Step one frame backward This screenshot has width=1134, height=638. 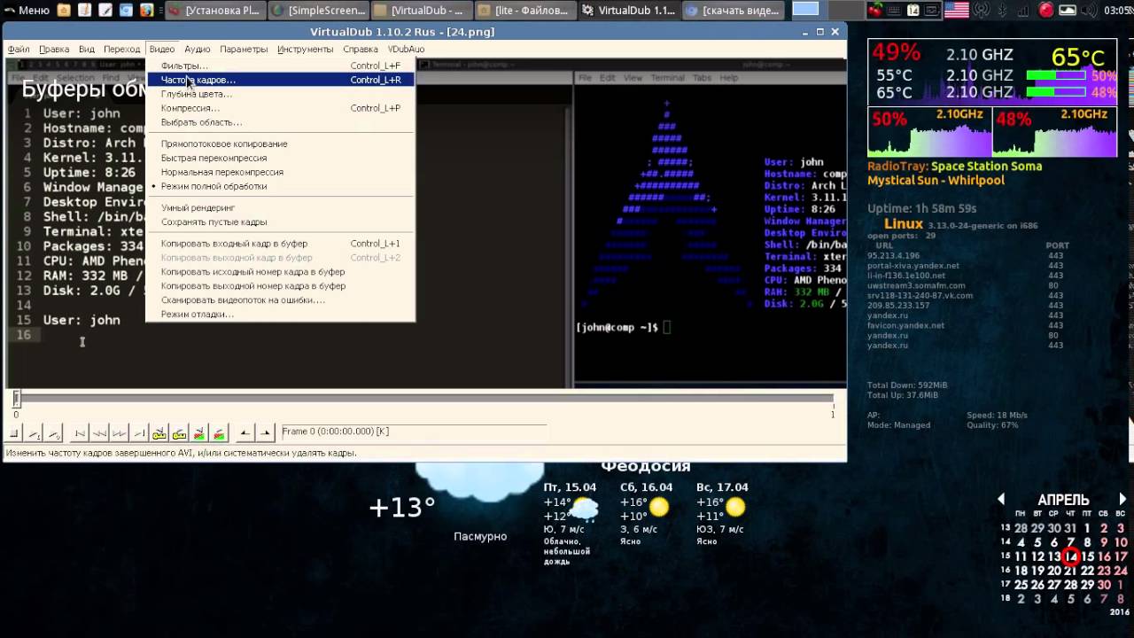pyautogui.click(x=99, y=433)
